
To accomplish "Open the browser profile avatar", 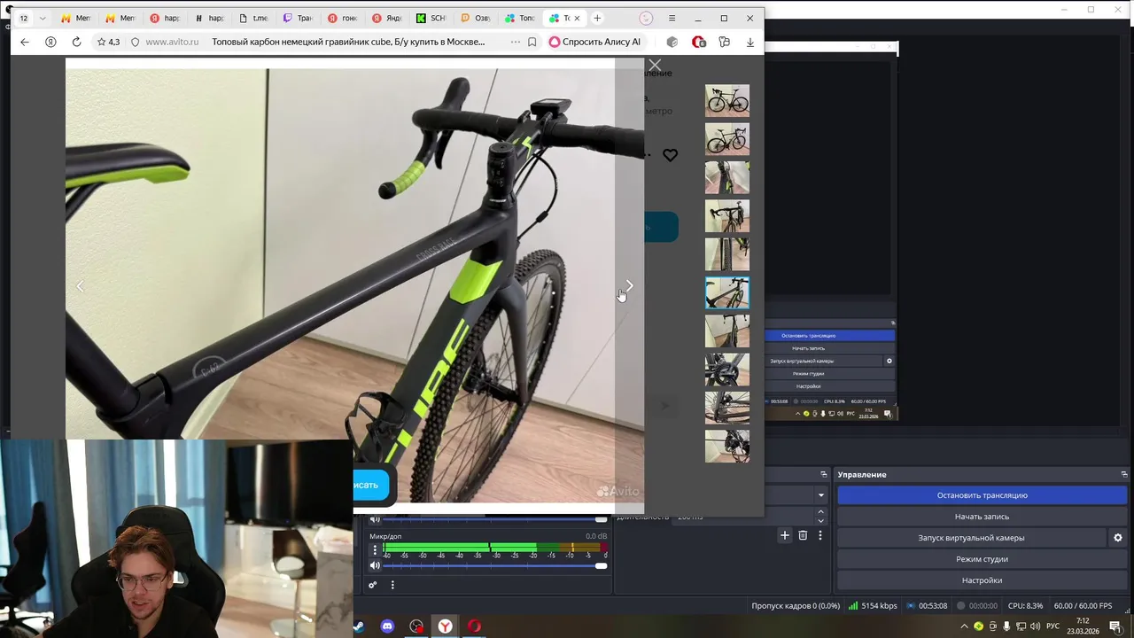I will point(646,18).
